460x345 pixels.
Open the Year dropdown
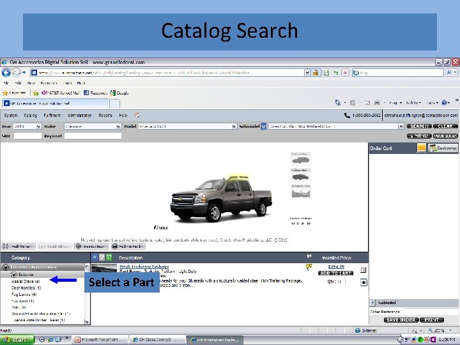pyautogui.click(x=27, y=126)
